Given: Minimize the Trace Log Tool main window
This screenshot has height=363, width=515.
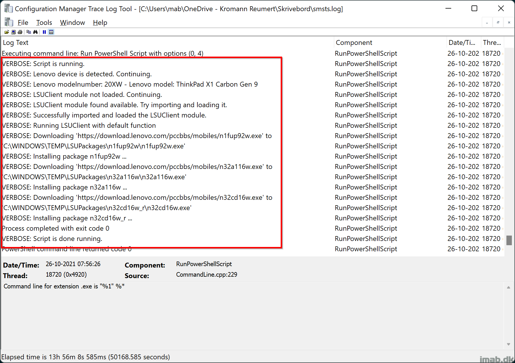Looking at the screenshot, I should 448,9.
